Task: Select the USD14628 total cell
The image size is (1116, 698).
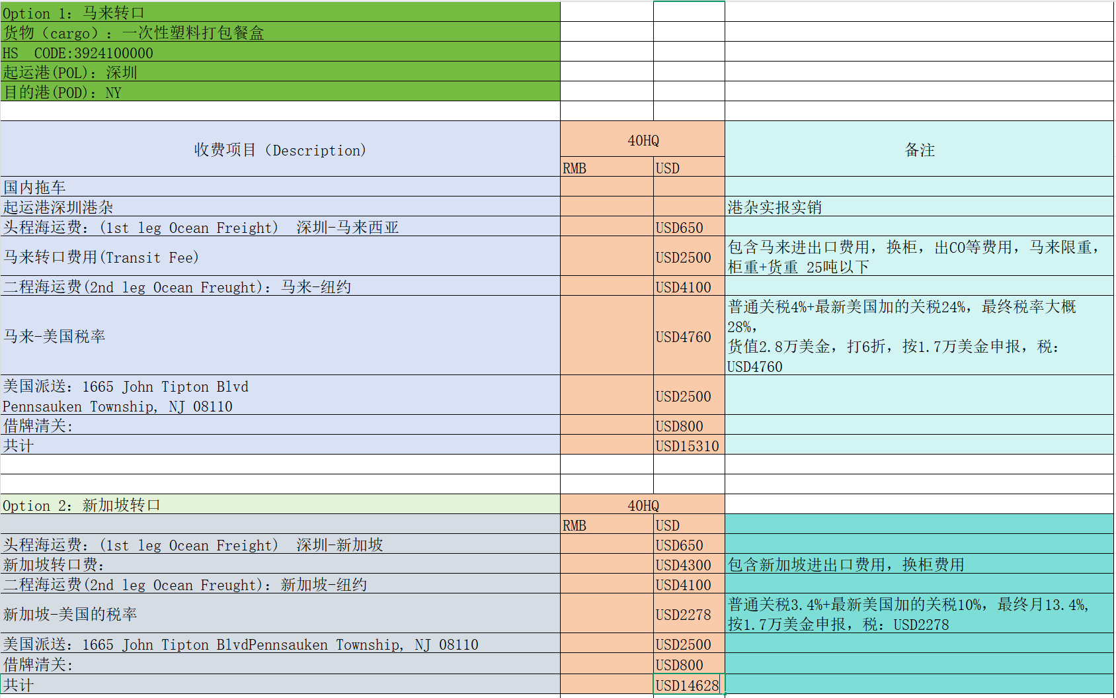Action: pyautogui.click(x=688, y=685)
